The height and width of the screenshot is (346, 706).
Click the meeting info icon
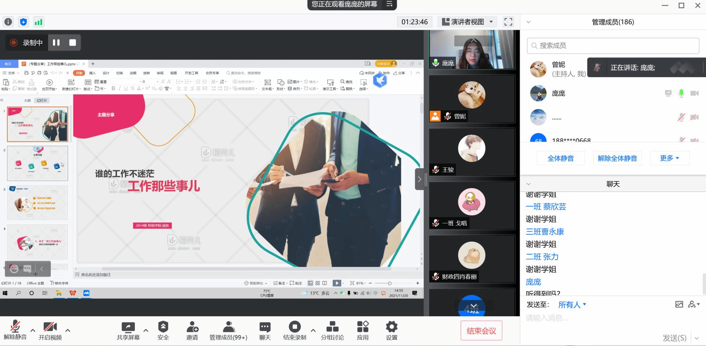tap(8, 22)
